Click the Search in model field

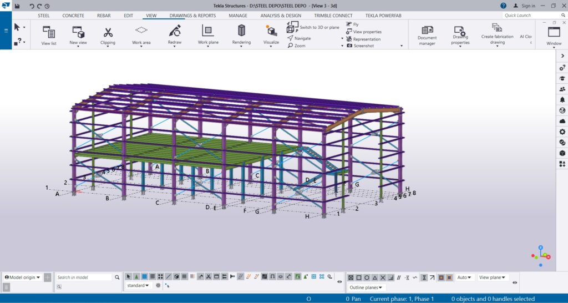(x=84, y=277)
